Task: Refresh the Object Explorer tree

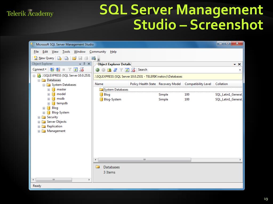Action: (x=75, y=70)
